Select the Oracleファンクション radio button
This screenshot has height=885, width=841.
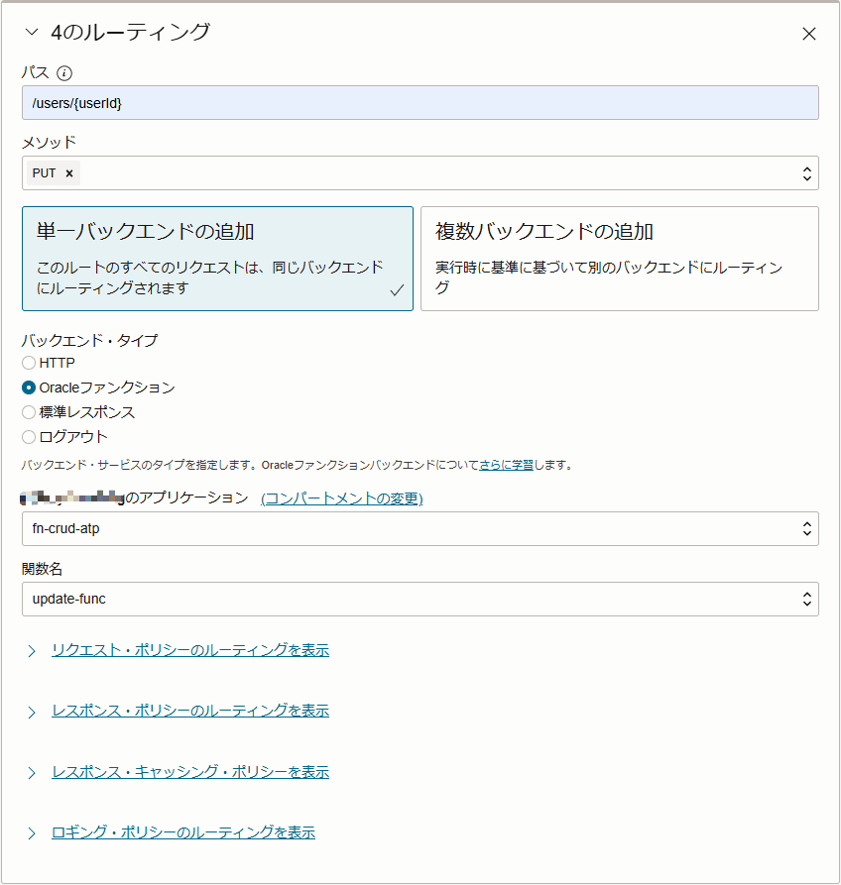[29, 387]
